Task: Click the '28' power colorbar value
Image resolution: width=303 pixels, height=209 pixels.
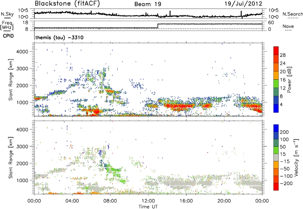Action: click(x=283, y=55)
